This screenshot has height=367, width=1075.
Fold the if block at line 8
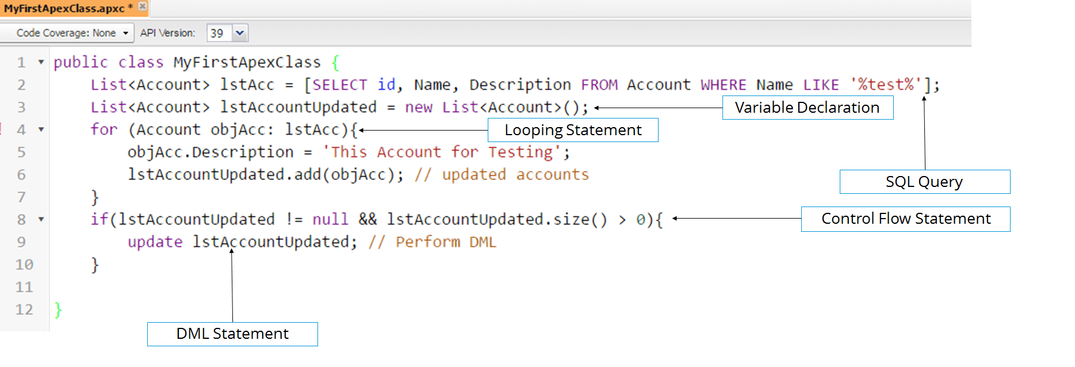click(41, 219)
